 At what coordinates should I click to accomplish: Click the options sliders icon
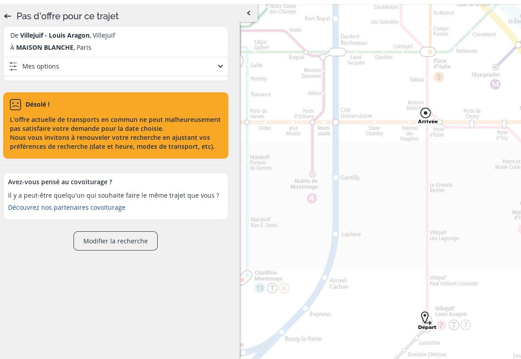13,66
